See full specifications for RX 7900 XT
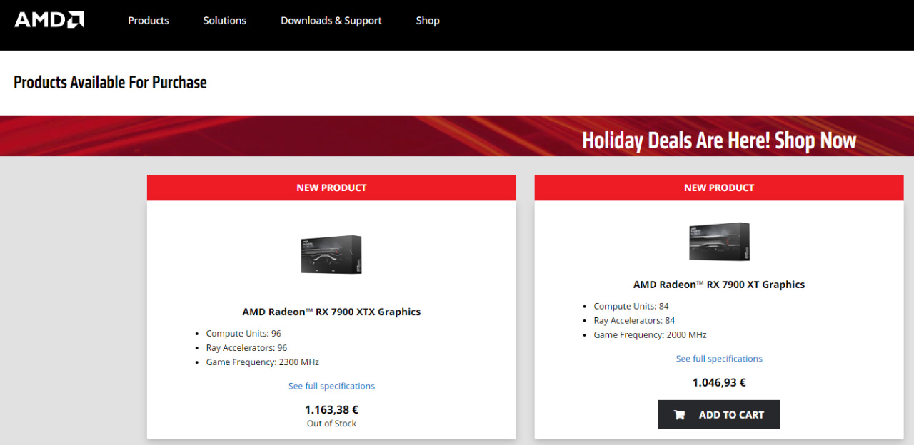Image resolution: width=914 pixels, height=445 pixels. (x=719, y=359)
